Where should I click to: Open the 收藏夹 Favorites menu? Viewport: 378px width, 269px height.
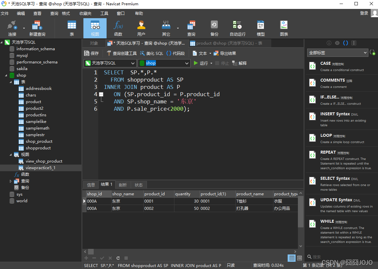click(85, 14)
